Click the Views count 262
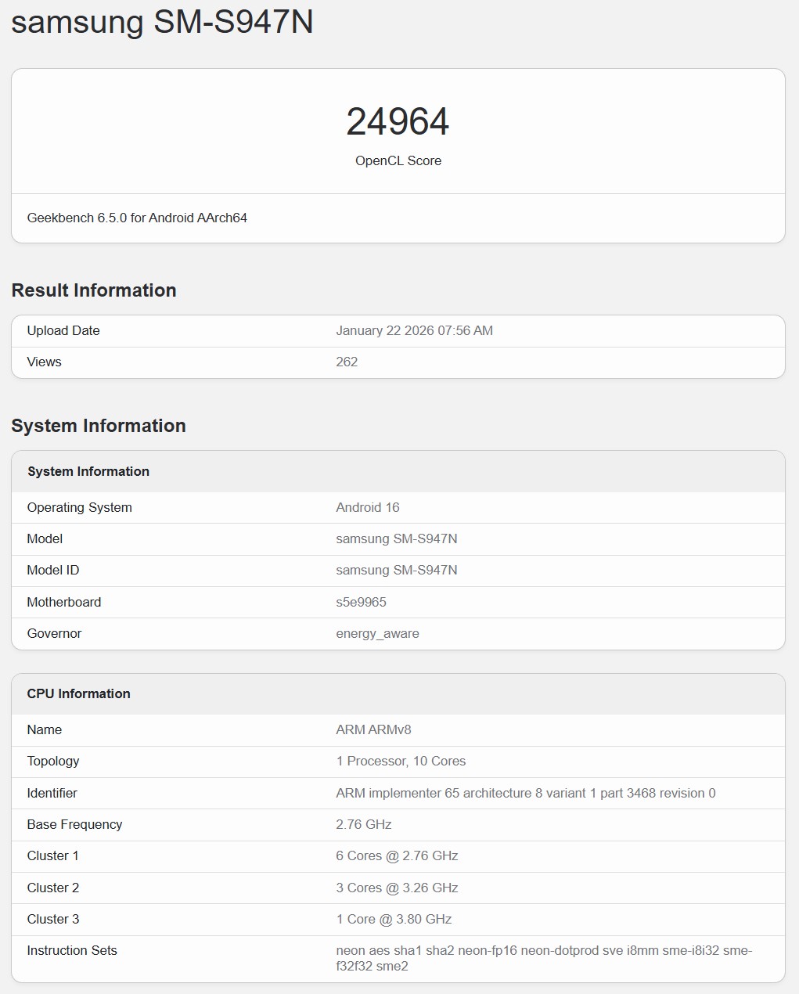The height and width of the screenshot is (994, 799). click(x=347, y=362)
